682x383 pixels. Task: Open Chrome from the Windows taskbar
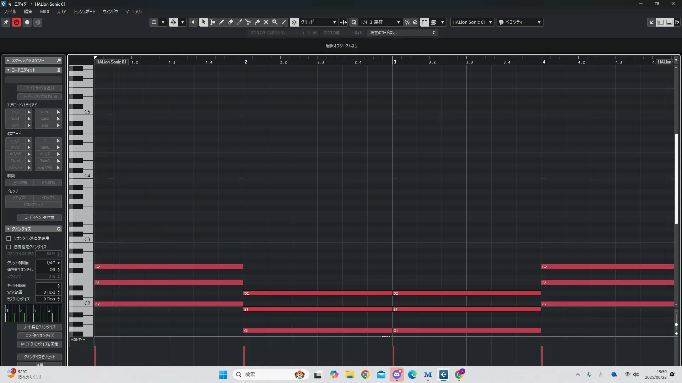[x=365, y=374]
